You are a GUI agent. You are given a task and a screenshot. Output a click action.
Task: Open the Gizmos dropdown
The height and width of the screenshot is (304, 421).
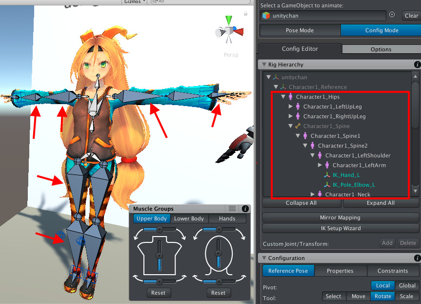click(x=135, y=1)
